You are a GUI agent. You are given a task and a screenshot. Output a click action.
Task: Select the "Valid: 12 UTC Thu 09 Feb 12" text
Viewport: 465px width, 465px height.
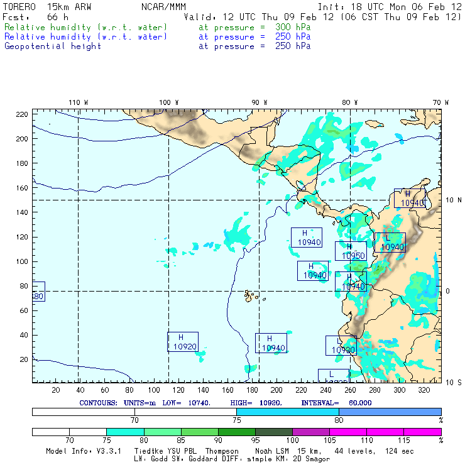pyautogui.click(x=259, y=17)
